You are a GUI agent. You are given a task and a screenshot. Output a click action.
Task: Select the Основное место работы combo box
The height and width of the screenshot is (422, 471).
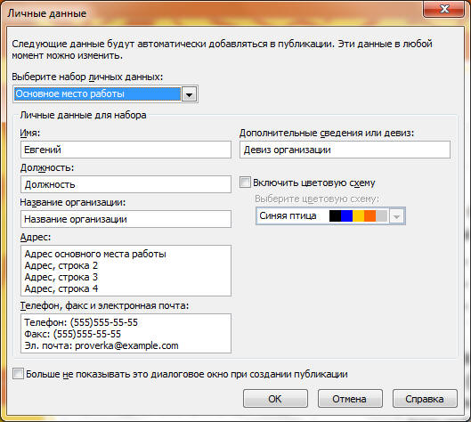point(105,94)
